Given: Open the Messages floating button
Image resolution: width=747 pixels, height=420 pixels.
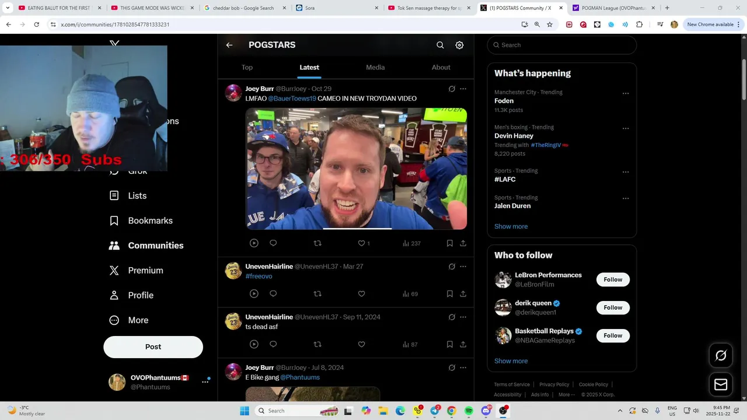Looking at the screenshot, I should pos(721,385).
